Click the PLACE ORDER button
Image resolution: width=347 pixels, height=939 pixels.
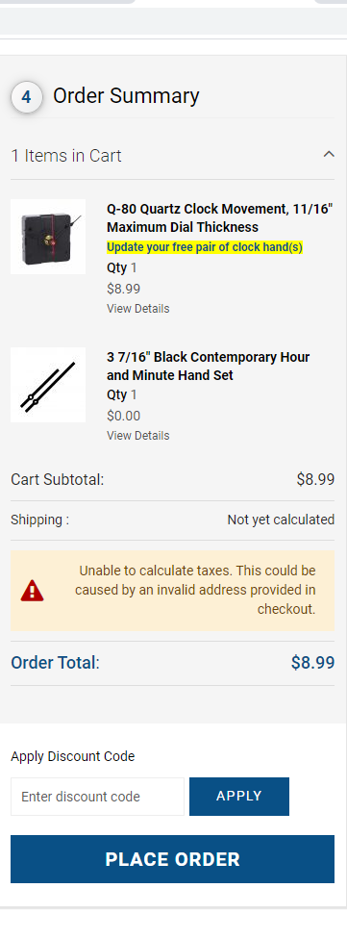click(172, 859)
